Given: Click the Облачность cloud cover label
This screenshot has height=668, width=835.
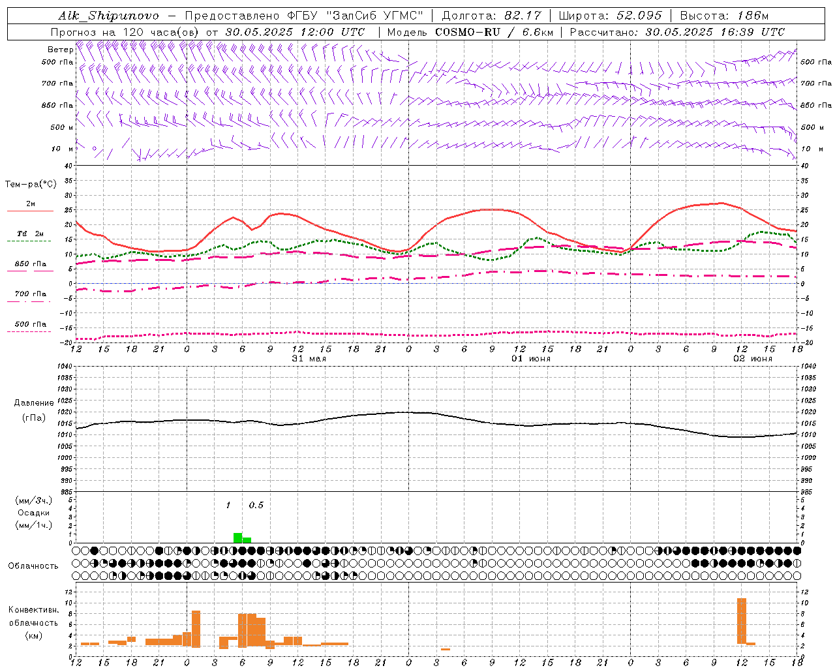Looking at the screenshot, I should pos(33,566).
